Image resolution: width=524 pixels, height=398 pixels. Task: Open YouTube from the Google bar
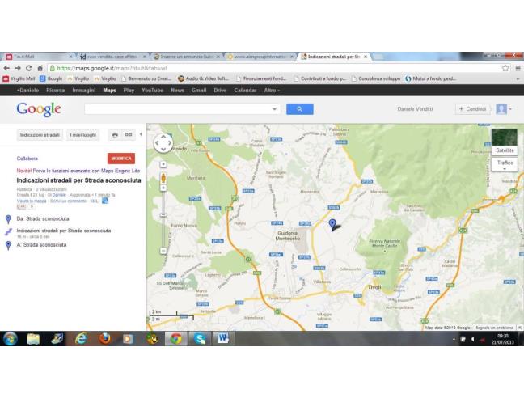click(x=152, y=90)
